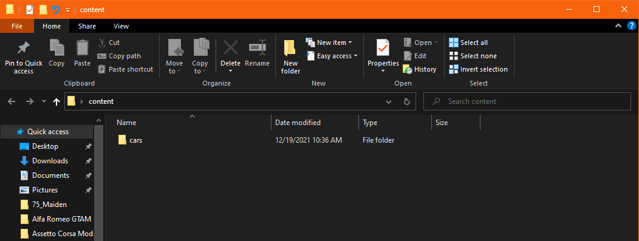The width and height of the screenshot is (639, 241).
Task: Expand address bar history dropdown
Action: point(389,102)
